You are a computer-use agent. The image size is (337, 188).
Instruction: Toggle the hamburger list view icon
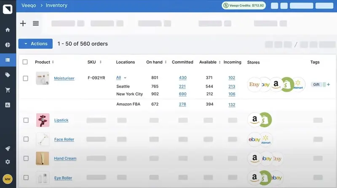coord(36,23)
